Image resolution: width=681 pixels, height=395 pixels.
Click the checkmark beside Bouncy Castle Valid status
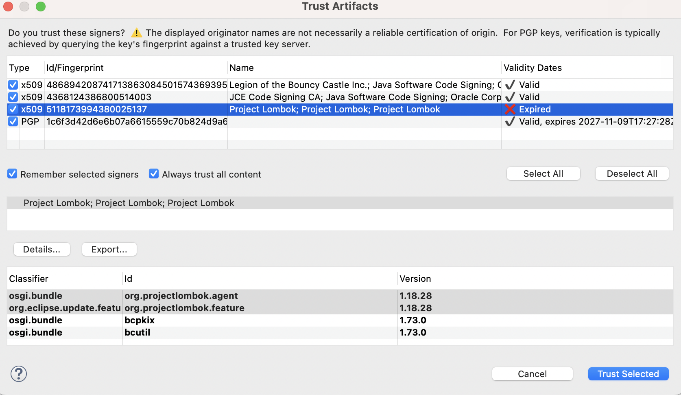pyautogui.click(x=510, y=85)
